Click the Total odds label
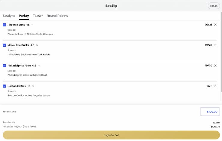 9,122
